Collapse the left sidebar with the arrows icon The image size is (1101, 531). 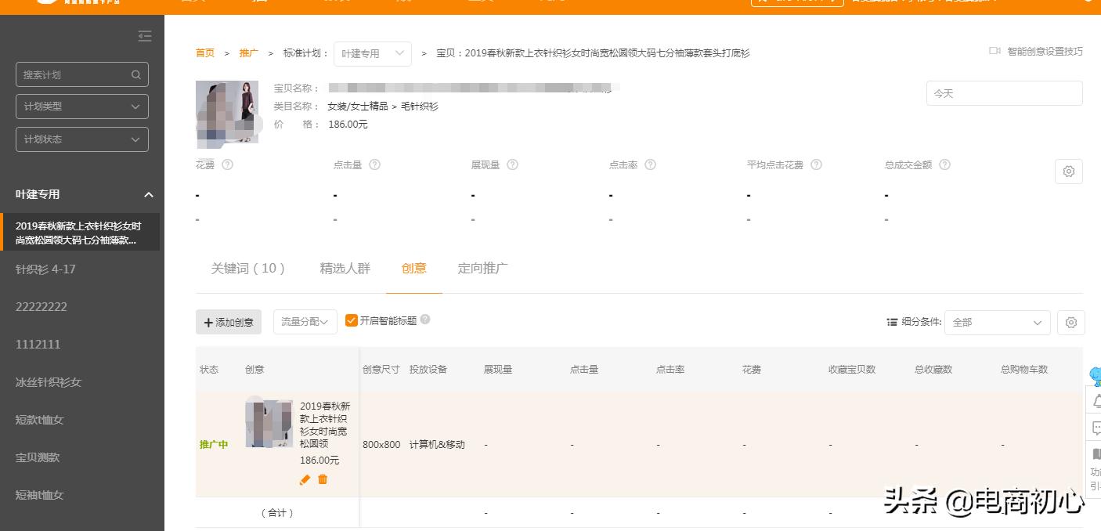tap(144, 36)
